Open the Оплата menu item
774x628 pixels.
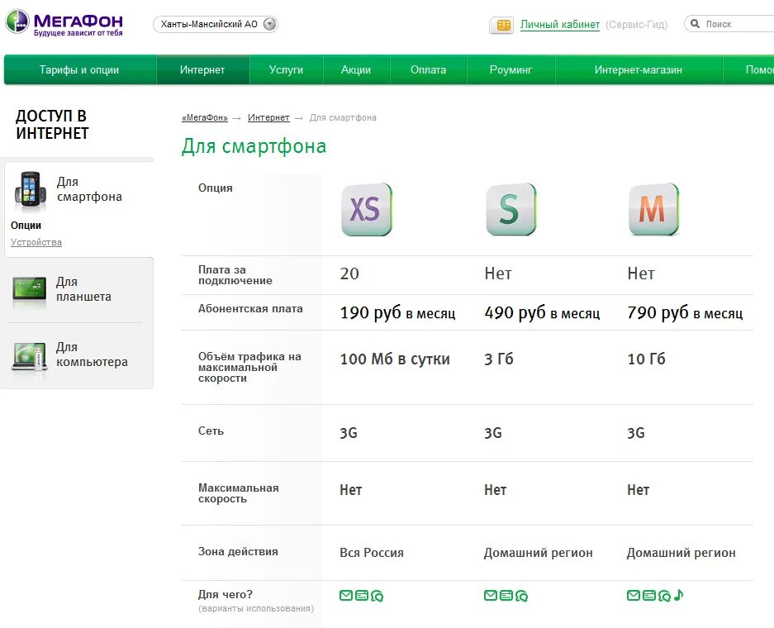tap(429, 69)
